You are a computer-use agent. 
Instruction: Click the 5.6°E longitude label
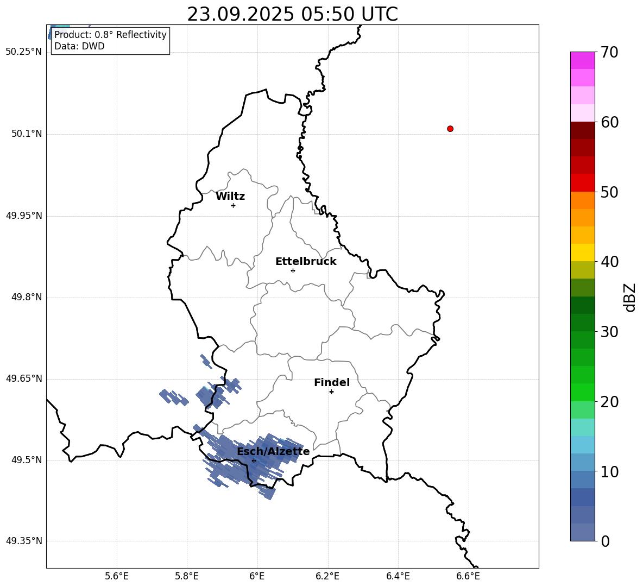tap(117, 576)
